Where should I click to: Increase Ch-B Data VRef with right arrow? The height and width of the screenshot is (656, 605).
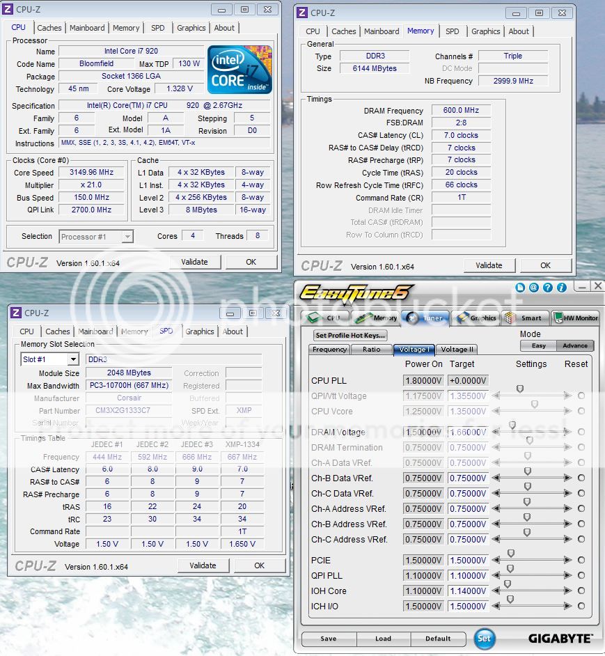[567, 478]
